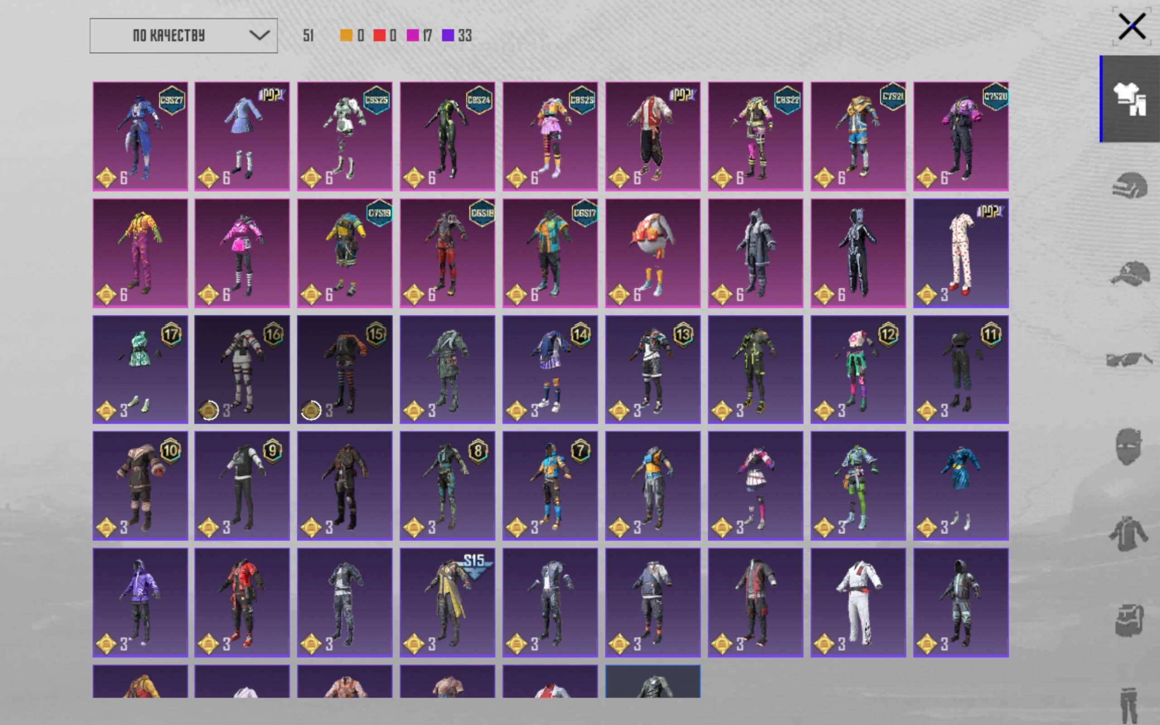Select the C9S27 blue outfit
The height and width of the screenshot is (725, 1160).
[x=140, y=136]
